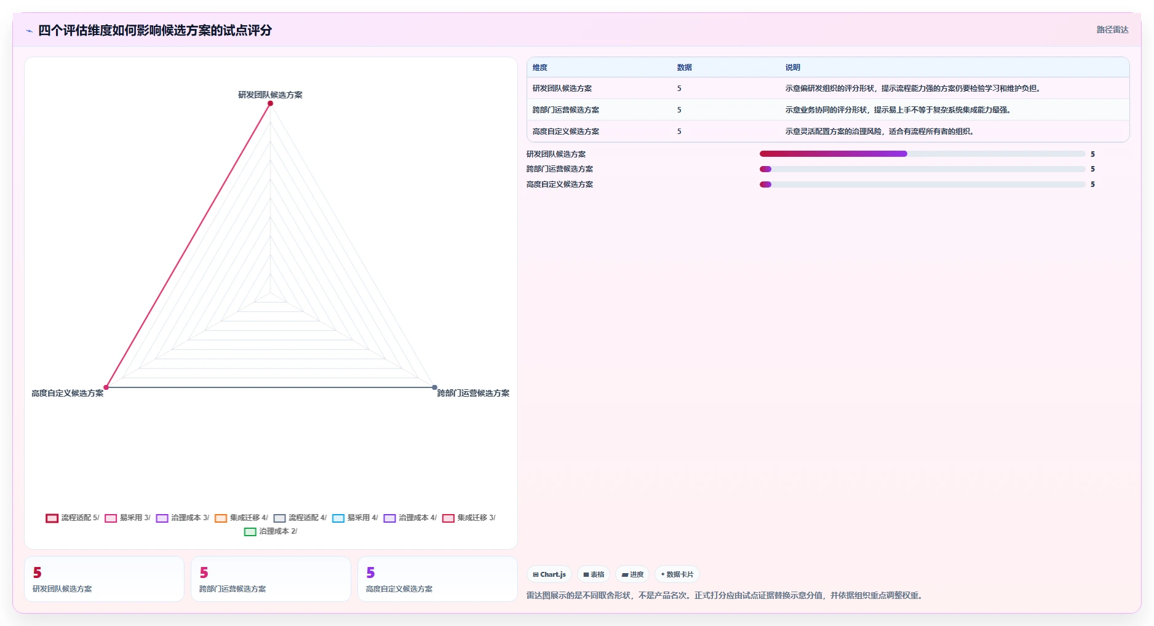The width and height of the screenshot is (1154, 626).
Task: Show or hide the 治理成本 4/ legend entry
Action: (410, 518)
